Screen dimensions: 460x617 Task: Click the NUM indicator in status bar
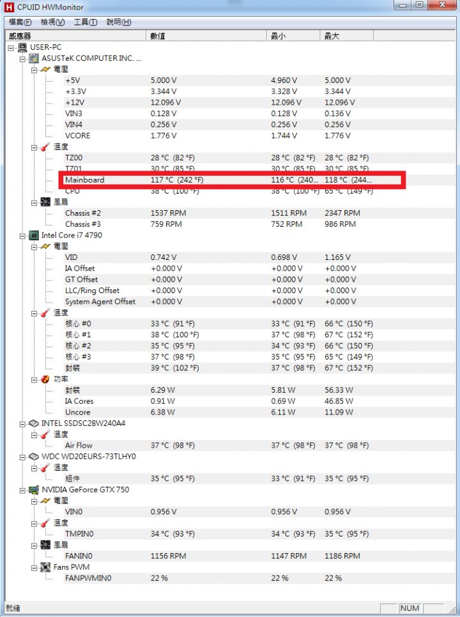coord(410,608)
